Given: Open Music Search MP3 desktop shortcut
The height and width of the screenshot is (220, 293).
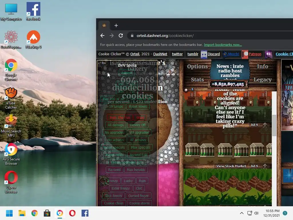Looking at the screenshot, I should pos(11,126).
